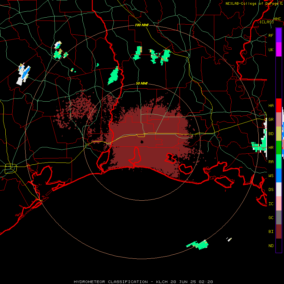Click the magenta UK legend color swatch
284x284 pixels.
[279, 50]
